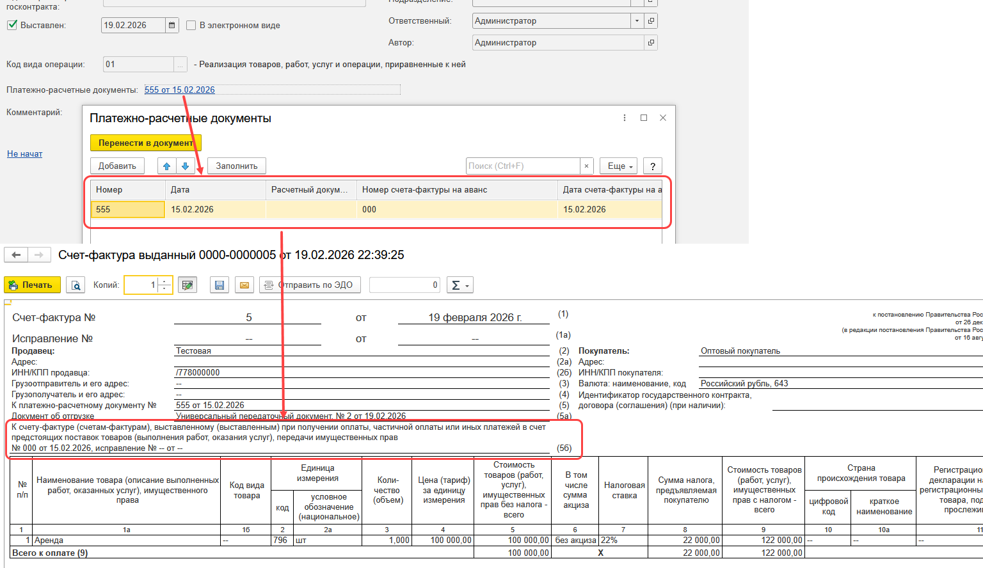
Task: Open the Еще dropdown menu
Action: 618,166
